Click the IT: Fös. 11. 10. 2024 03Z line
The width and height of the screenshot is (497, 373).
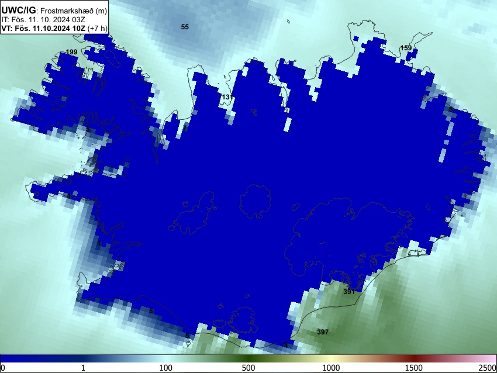point(43,20)
